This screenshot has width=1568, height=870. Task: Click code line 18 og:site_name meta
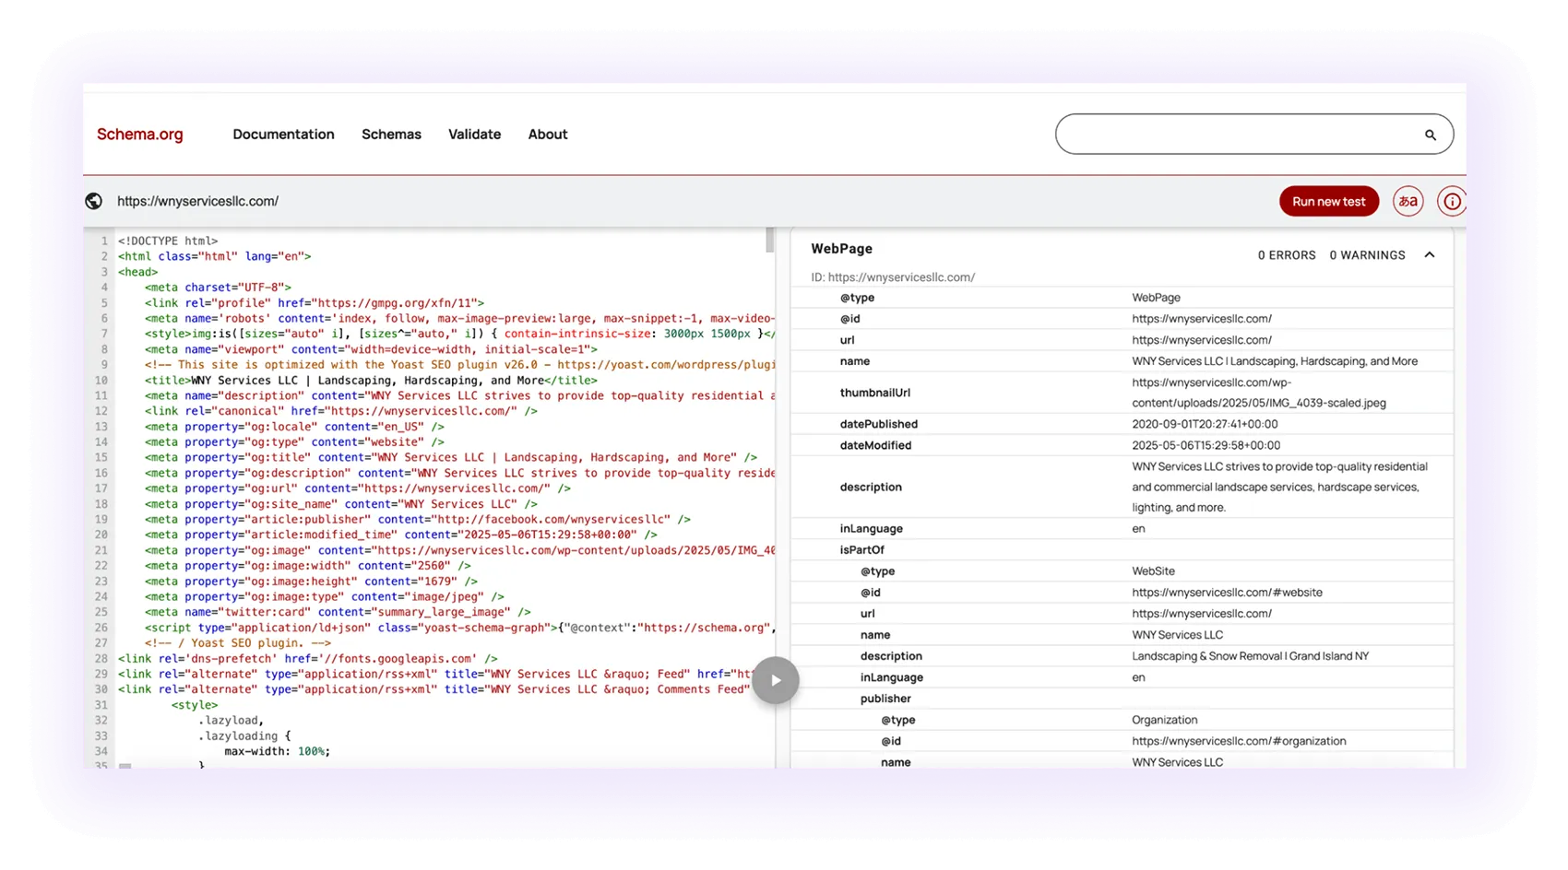click(x=340, y=504)
